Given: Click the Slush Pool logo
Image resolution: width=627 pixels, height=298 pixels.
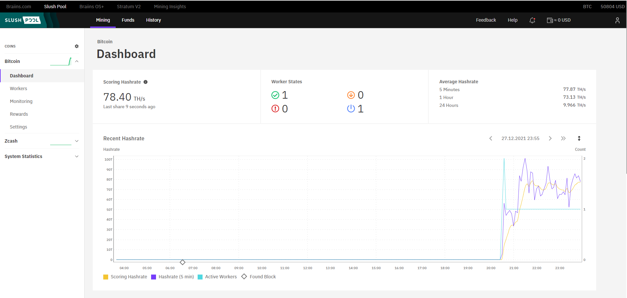Looking at the screenshot, I should pos(23,20).
